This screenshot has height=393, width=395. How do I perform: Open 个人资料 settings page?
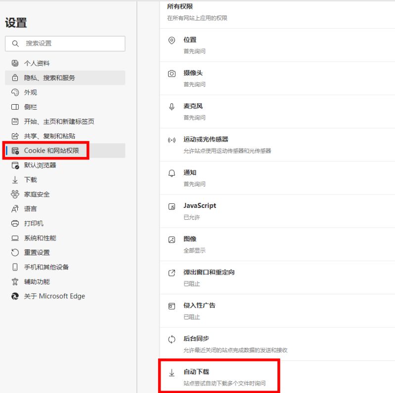65,63
